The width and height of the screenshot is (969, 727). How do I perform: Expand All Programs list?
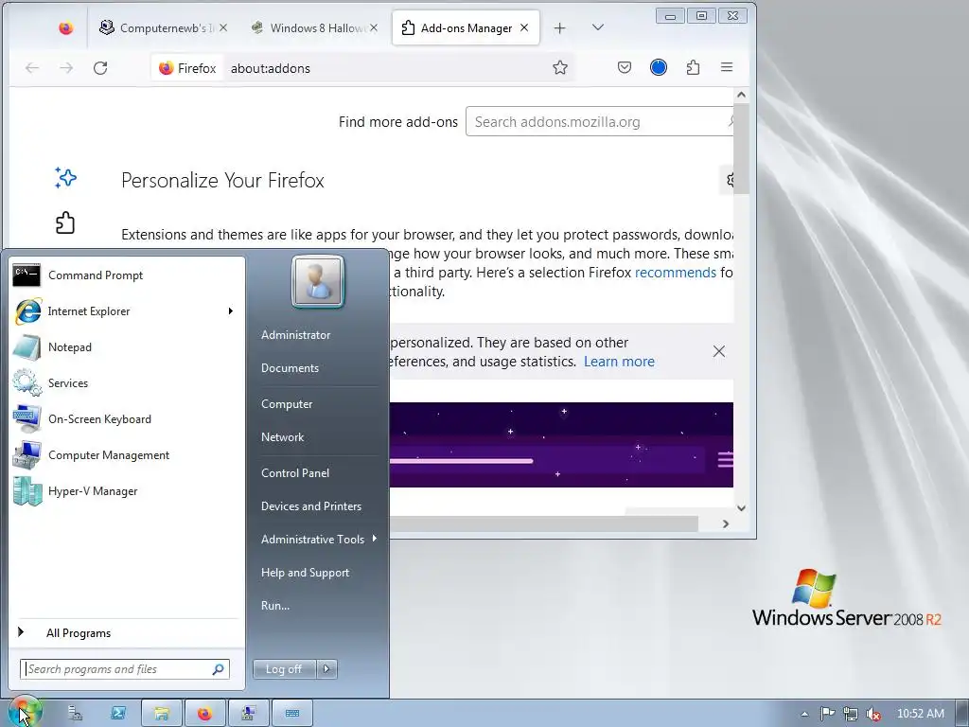click(x=127, y=632)
